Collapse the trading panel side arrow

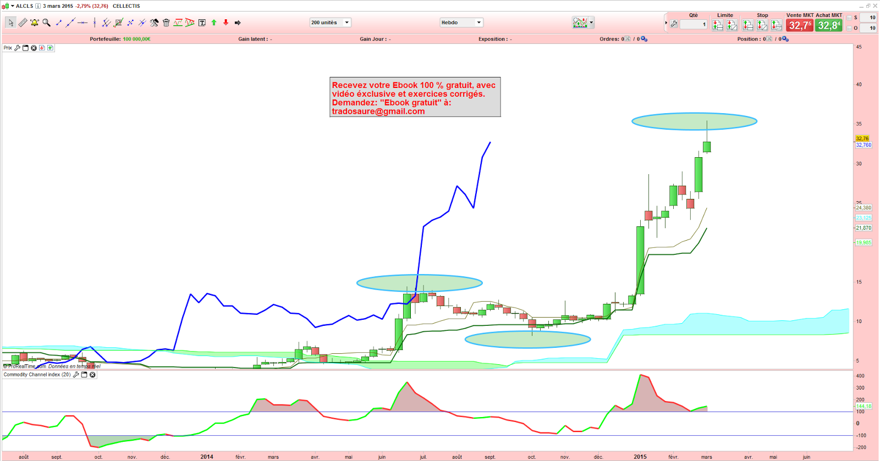click(665, 23)
